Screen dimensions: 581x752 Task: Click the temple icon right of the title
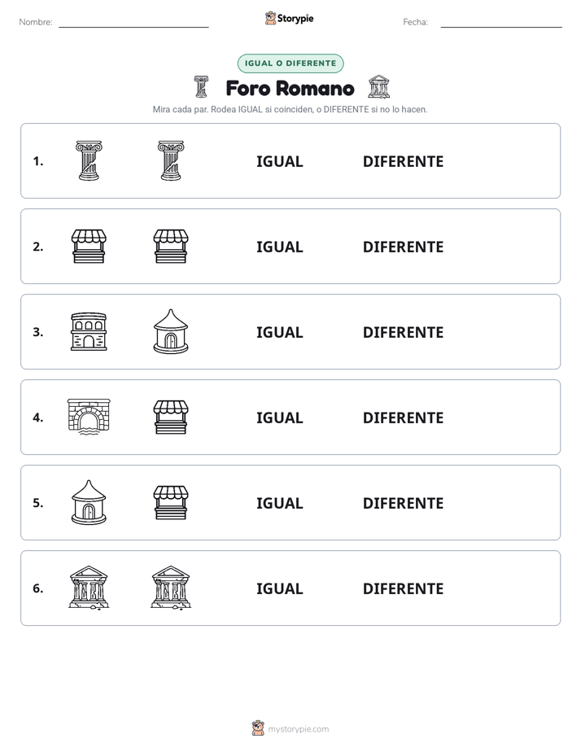click(x=378, y=86)
